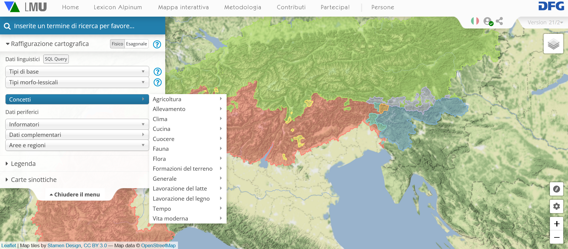Open the Persone page

pyautogui.click(x=383, y=7)
